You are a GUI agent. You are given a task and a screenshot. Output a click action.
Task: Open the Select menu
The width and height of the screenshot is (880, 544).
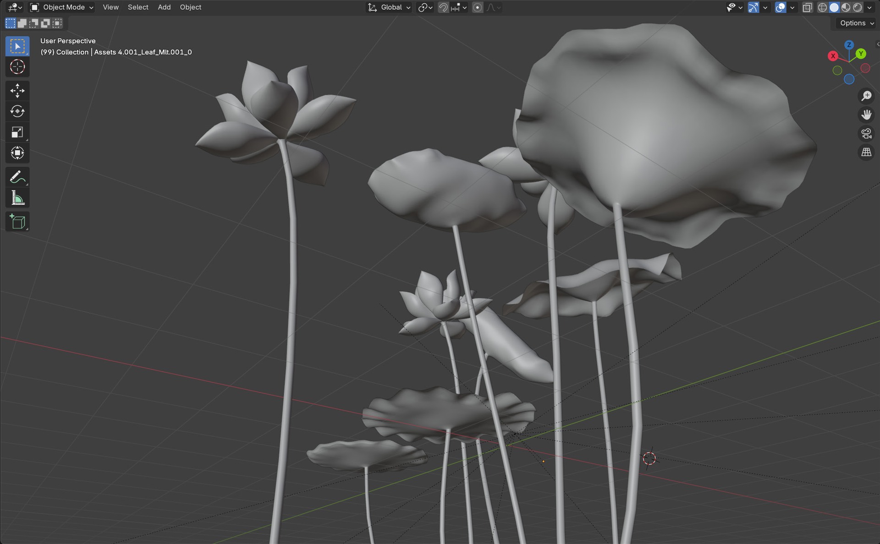(x=138, y=7)
